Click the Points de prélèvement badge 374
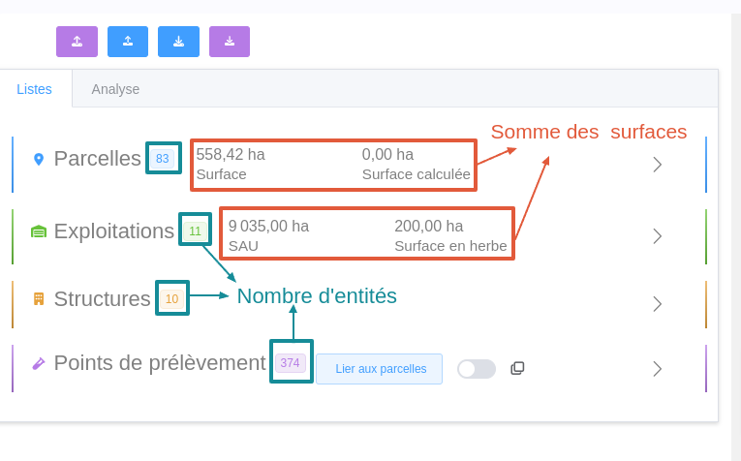741x461 pixels. pyautogui.click(x=290, y=362)
